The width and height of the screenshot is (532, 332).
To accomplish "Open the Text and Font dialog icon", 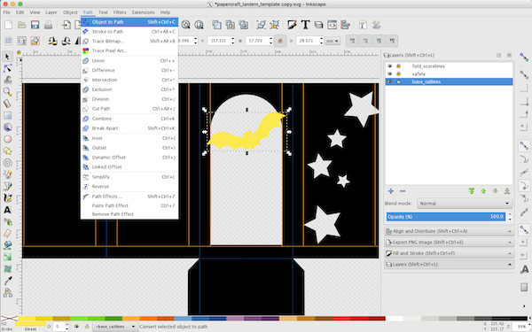I will coord(305,25).
